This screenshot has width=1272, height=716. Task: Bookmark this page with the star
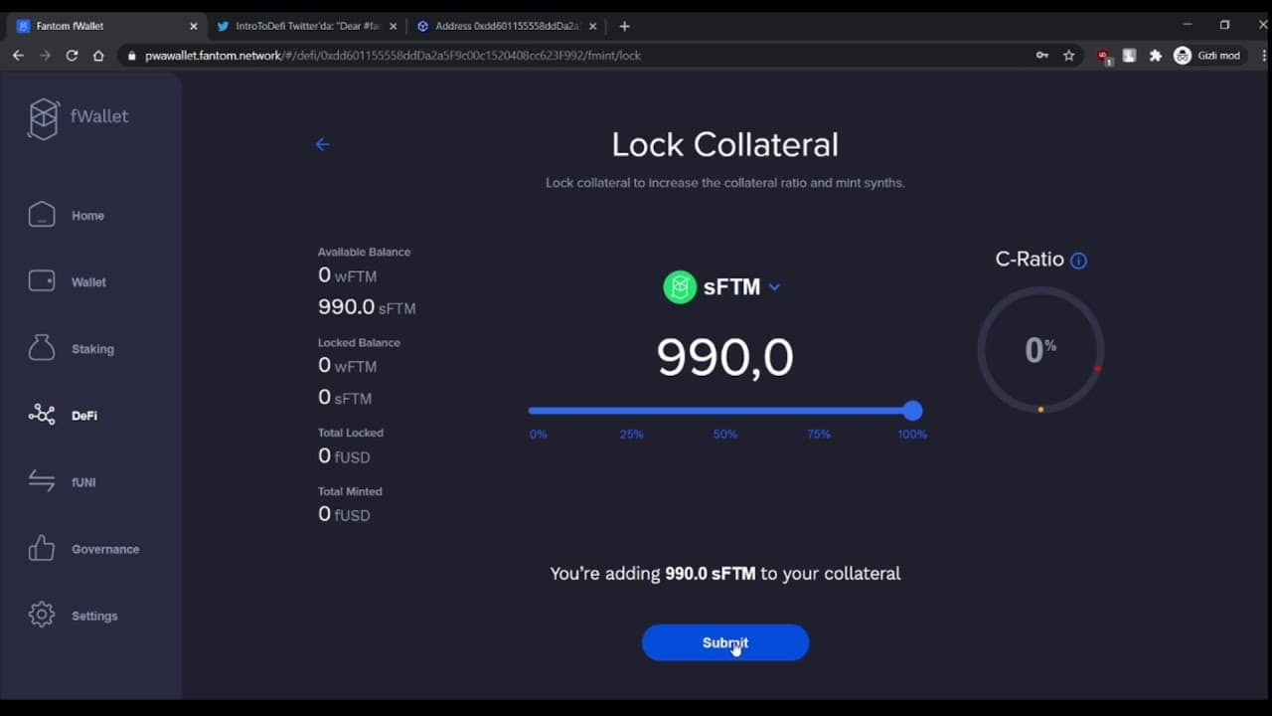[x=1069, y=56]
